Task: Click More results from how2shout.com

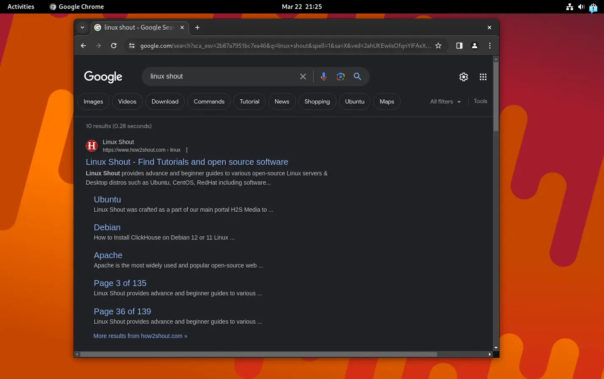Action: [x=140, y=336]
